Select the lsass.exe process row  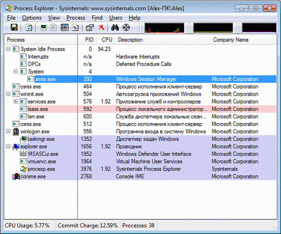(x=140, y=109)
